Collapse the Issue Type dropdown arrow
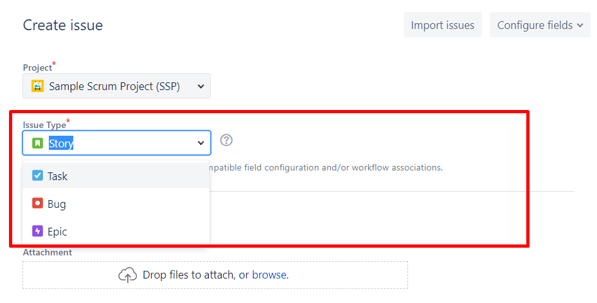The height and width of the screenshot is (303, 597). (200, 143)
